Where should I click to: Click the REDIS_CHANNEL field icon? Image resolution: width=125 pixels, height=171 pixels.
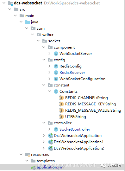pos(61,98)
